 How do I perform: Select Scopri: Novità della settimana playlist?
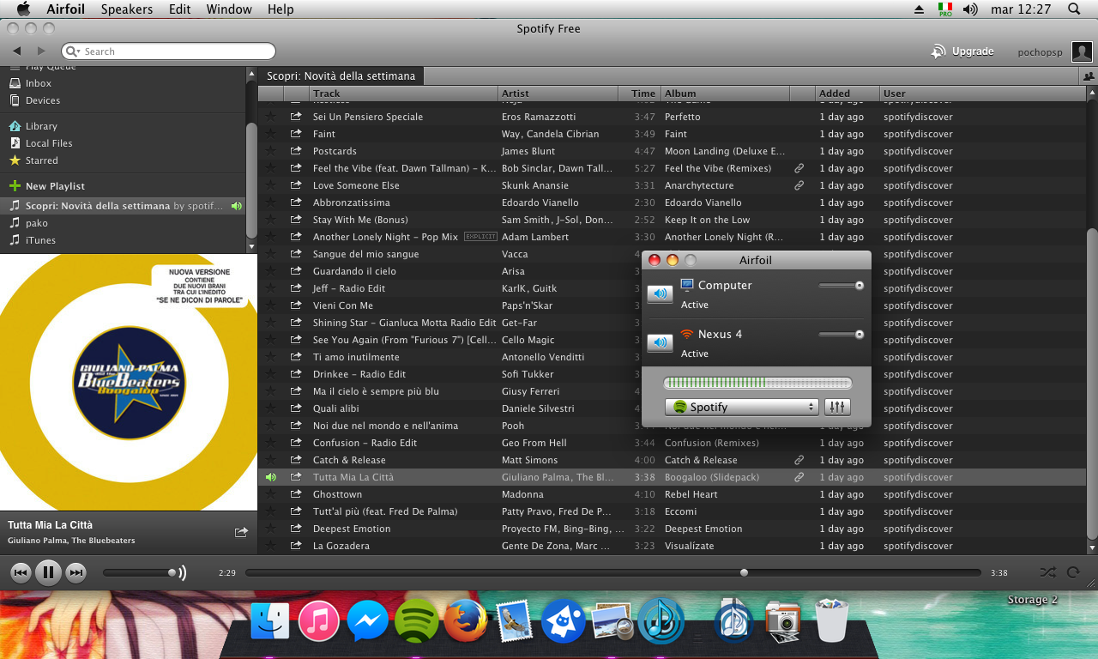(123, 206)
